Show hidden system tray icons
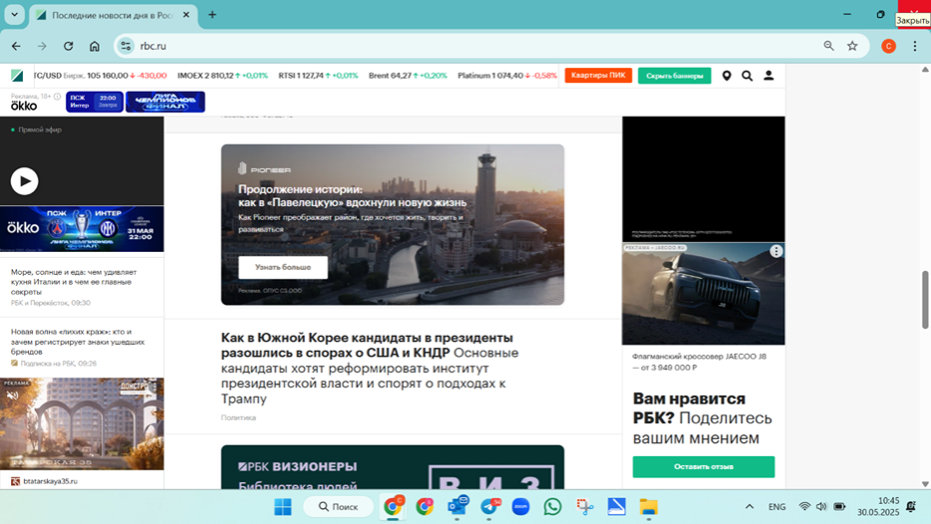Screen dimensions: 931x524 point(750,507)
